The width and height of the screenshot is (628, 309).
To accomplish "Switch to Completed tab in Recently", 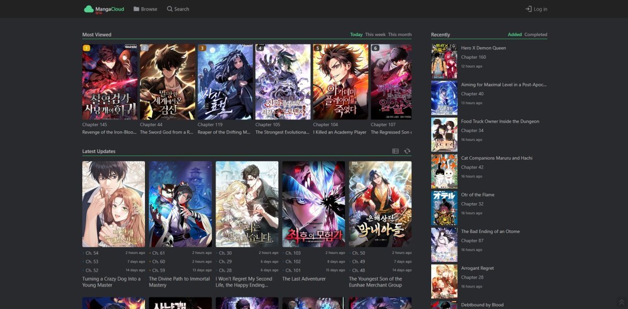I will [x=536, y=35].
